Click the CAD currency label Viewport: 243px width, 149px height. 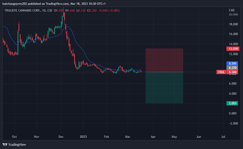[x=231, y=10]
